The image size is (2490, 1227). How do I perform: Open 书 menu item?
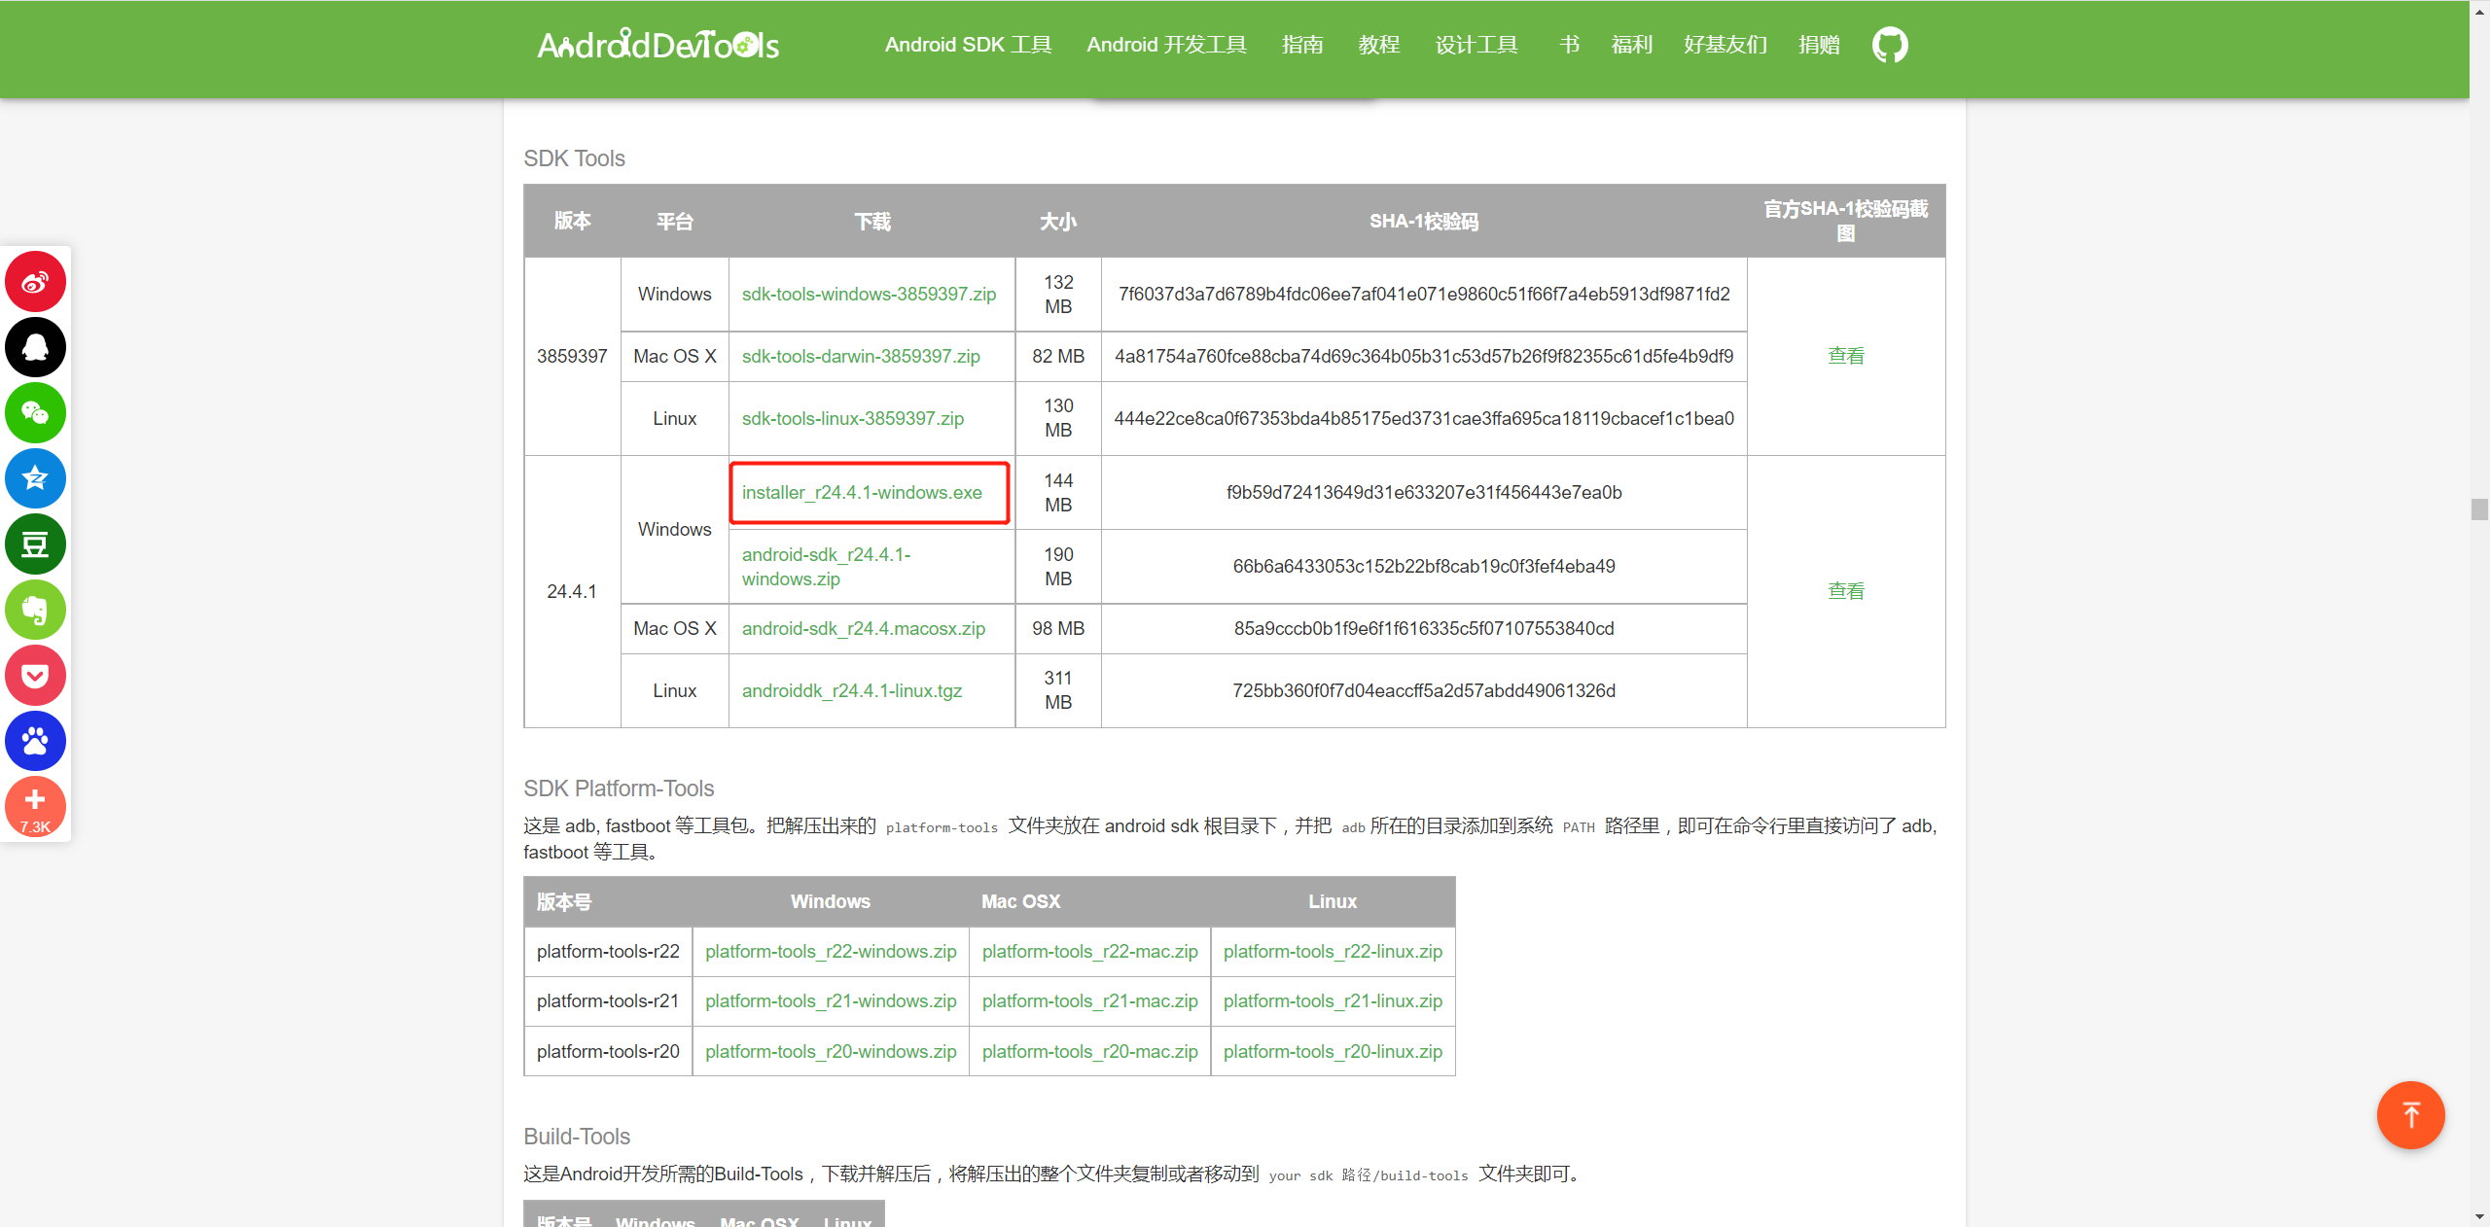click(1569, 45)
